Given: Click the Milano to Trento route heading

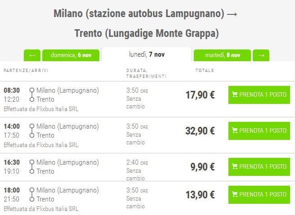Looking at the screenshot, I should (x=146, y=23).
